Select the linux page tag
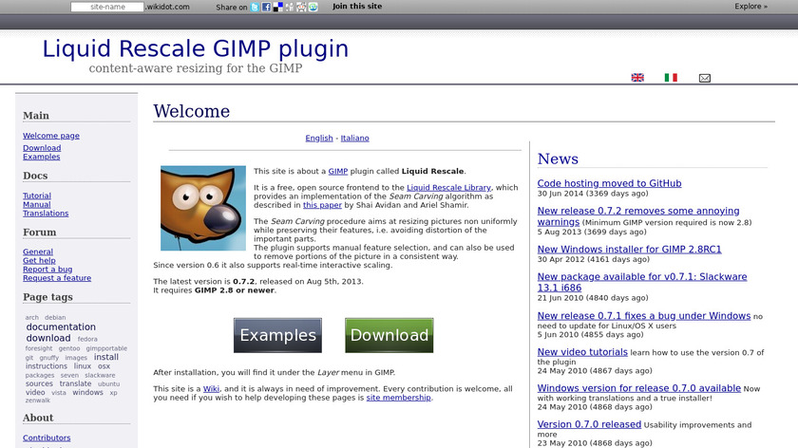The width and height of the screenshot is (798, 448). pos(83,366)
